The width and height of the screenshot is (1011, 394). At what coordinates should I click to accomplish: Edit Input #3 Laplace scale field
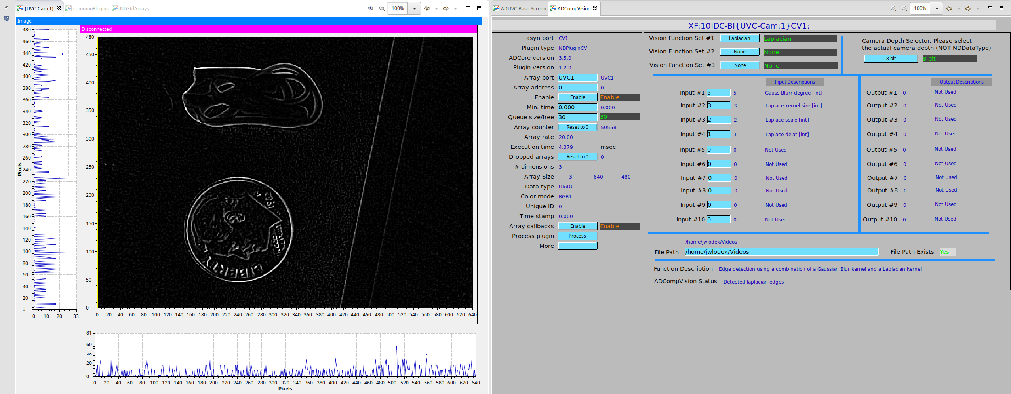719,120
